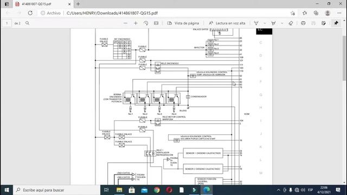
Task: Open Windows notification center
Action: point(338,190)
